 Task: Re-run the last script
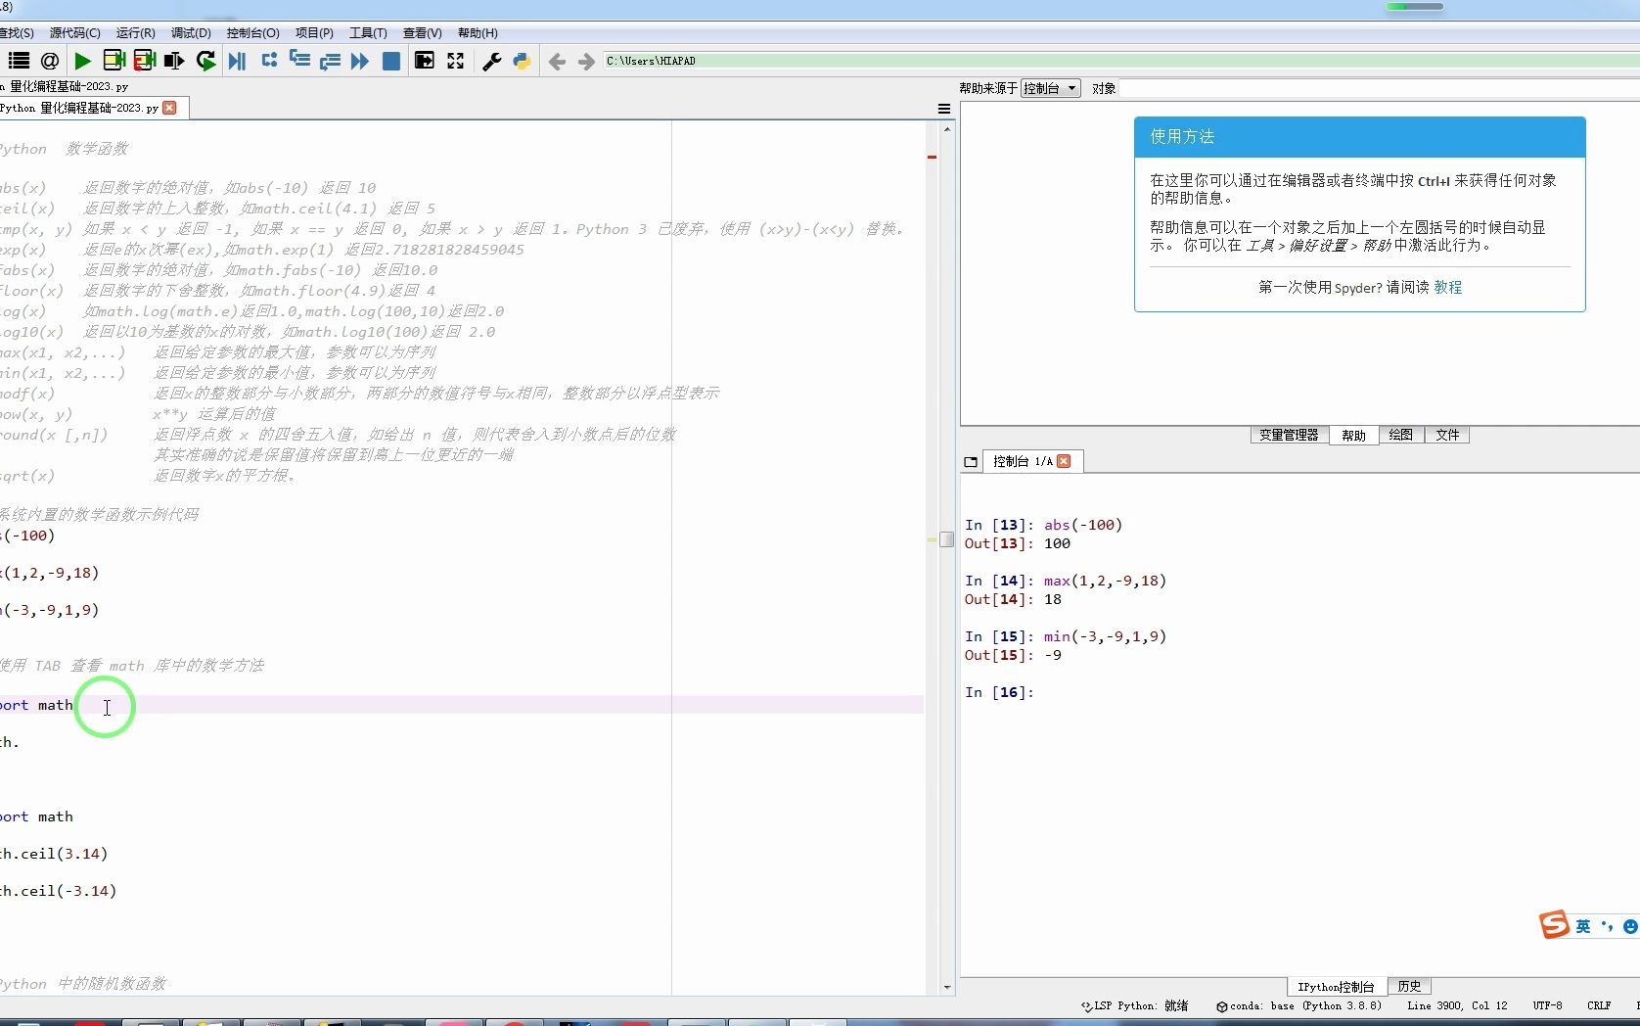[205, 61]
